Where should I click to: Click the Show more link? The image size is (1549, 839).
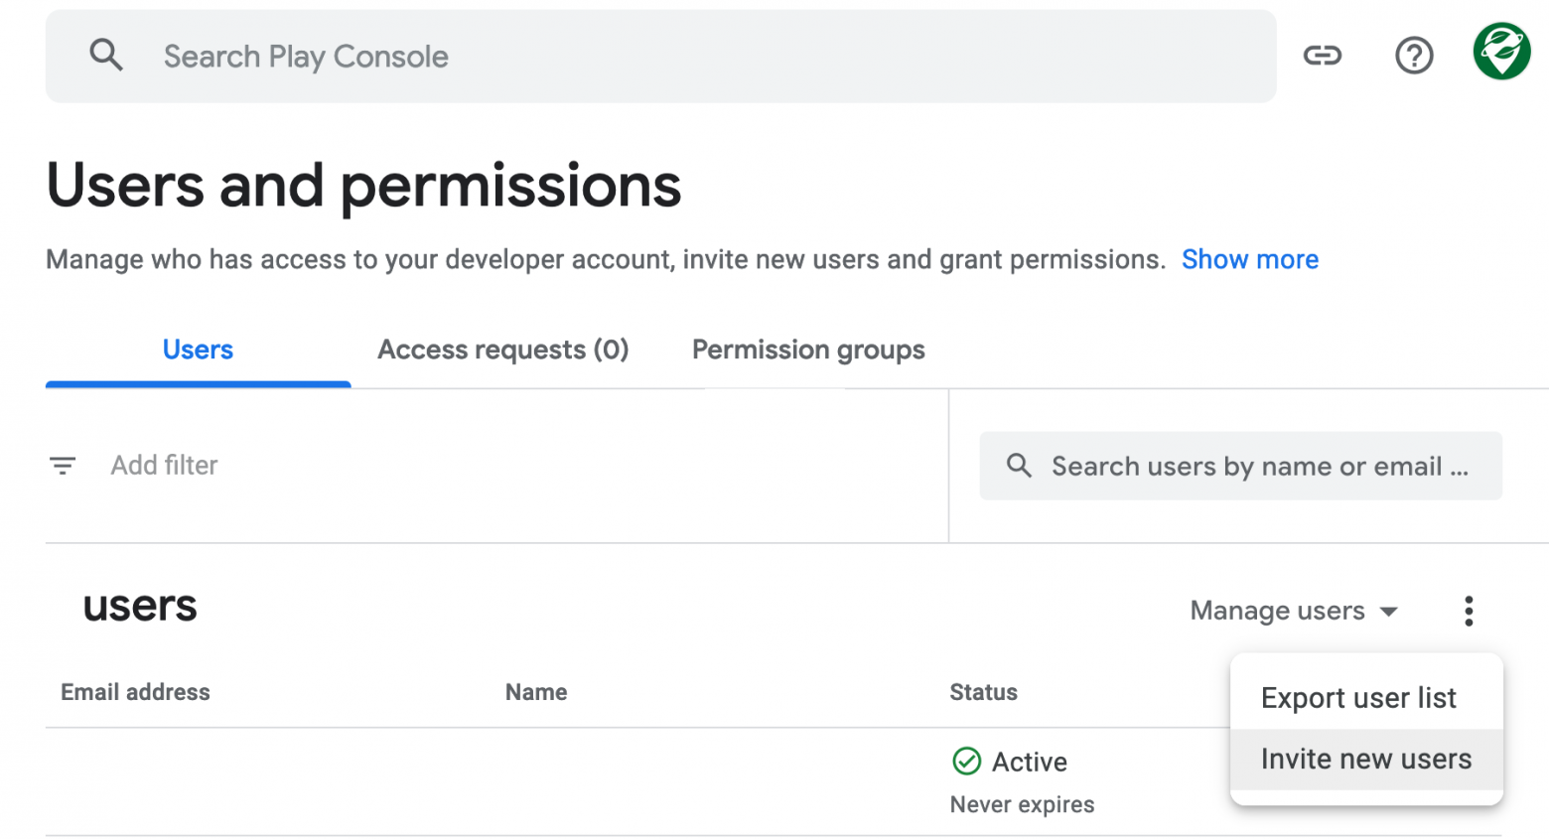point(1249,259)
